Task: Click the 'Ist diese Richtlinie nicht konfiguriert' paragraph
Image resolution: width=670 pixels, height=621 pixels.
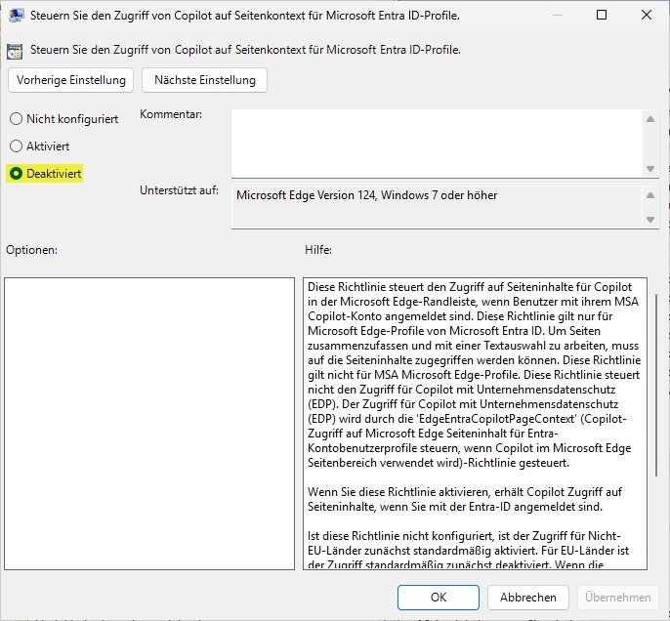Action: click(469, 550)
